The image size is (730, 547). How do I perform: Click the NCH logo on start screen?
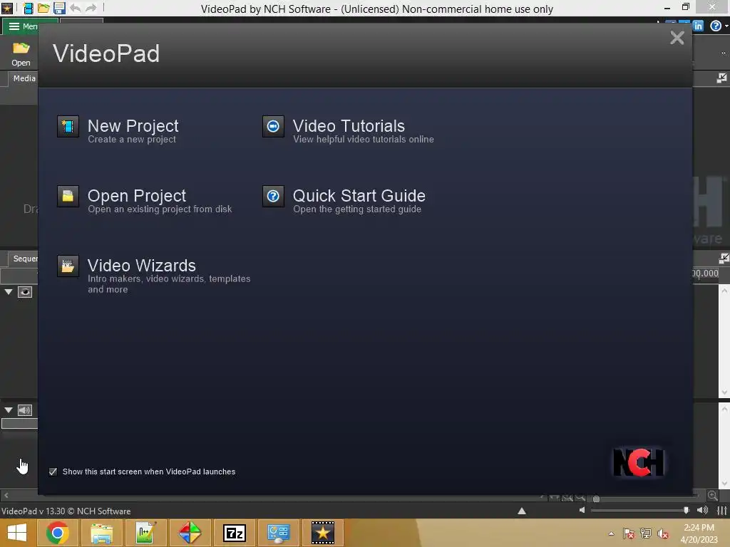639,462
